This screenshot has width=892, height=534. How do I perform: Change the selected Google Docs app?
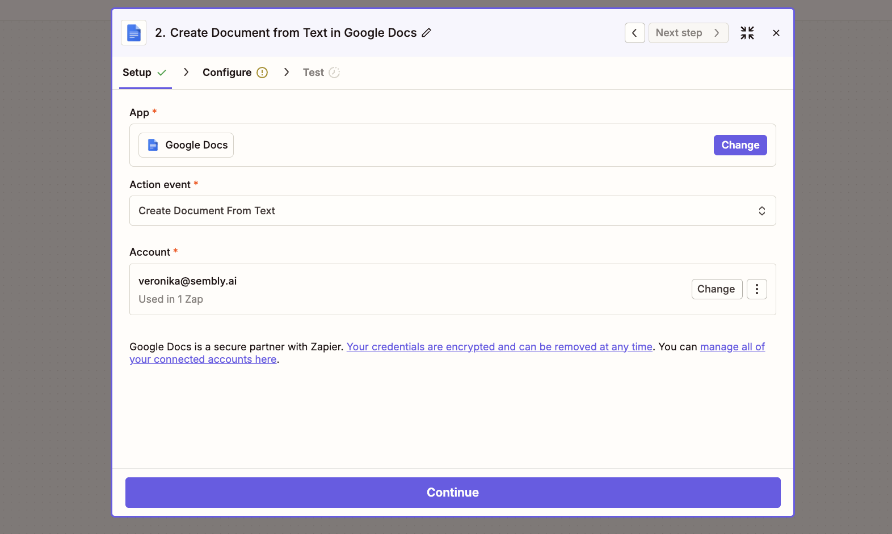click(x=740, y=145)
